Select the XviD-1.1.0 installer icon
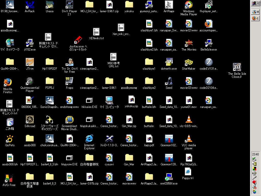 109,141
